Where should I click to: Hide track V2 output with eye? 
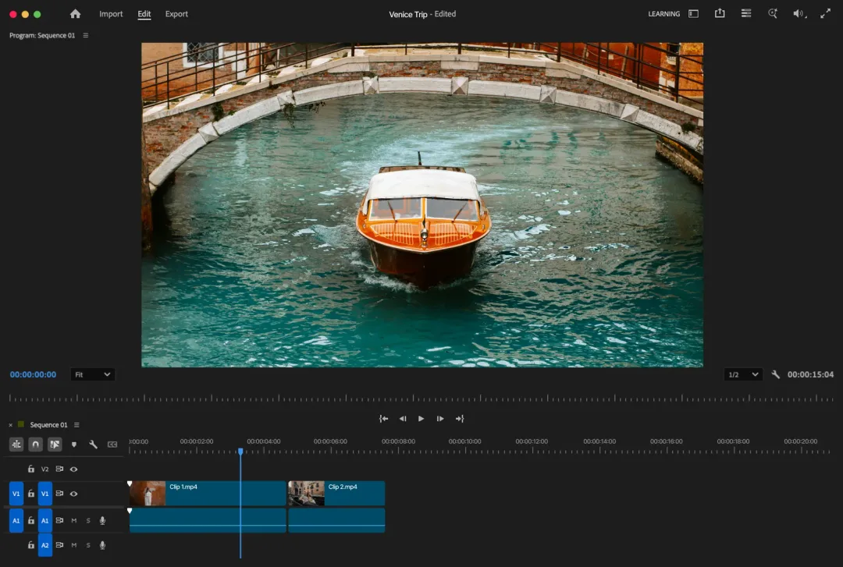(73, 470)
